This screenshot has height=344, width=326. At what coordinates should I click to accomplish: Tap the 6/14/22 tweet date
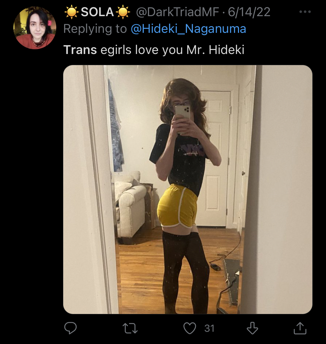[x=249, y=12]
